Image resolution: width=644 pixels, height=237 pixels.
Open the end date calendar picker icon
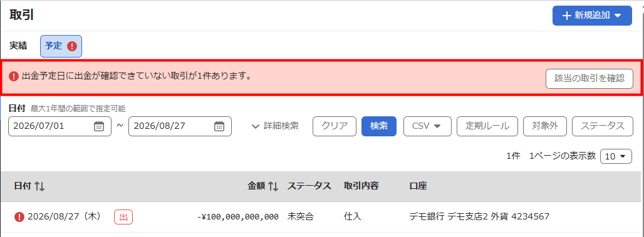pyautogui.click(x=219, y=126)
